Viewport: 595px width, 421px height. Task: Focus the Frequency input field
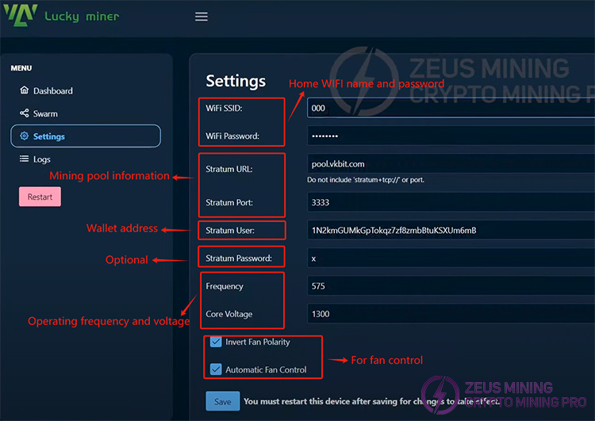point(451,286)
